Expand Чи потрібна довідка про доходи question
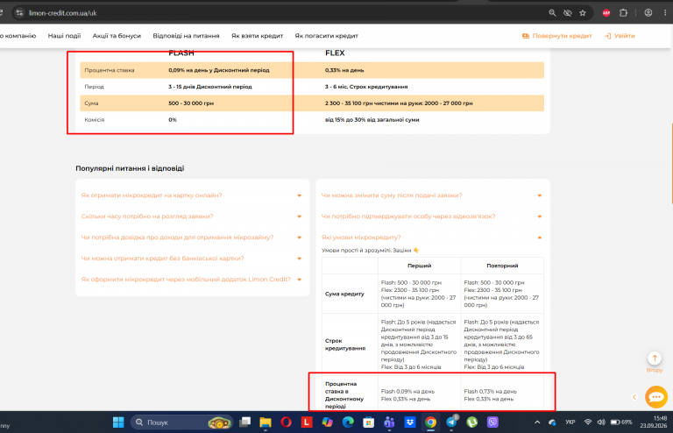The height and width of the screenshot is (433, 673). [191, 238]
